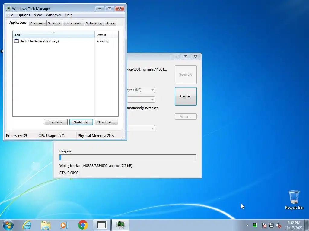Click the Task Manager title bar icon
The width and height of the screenshot is (309, 231).
pos(8,8)
